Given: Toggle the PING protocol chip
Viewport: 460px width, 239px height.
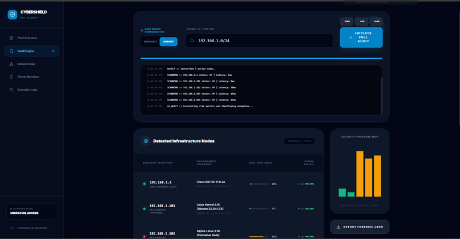Looking at the screenshot, I should pos(347,22).
